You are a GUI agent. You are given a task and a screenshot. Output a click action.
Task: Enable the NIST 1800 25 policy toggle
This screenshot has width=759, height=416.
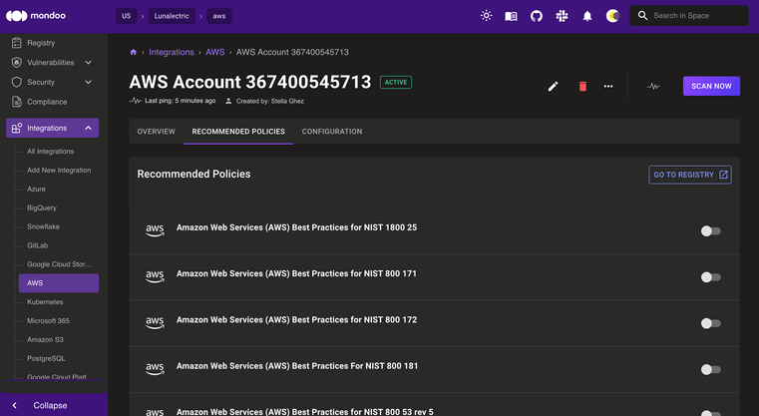[x=710, y=231]
